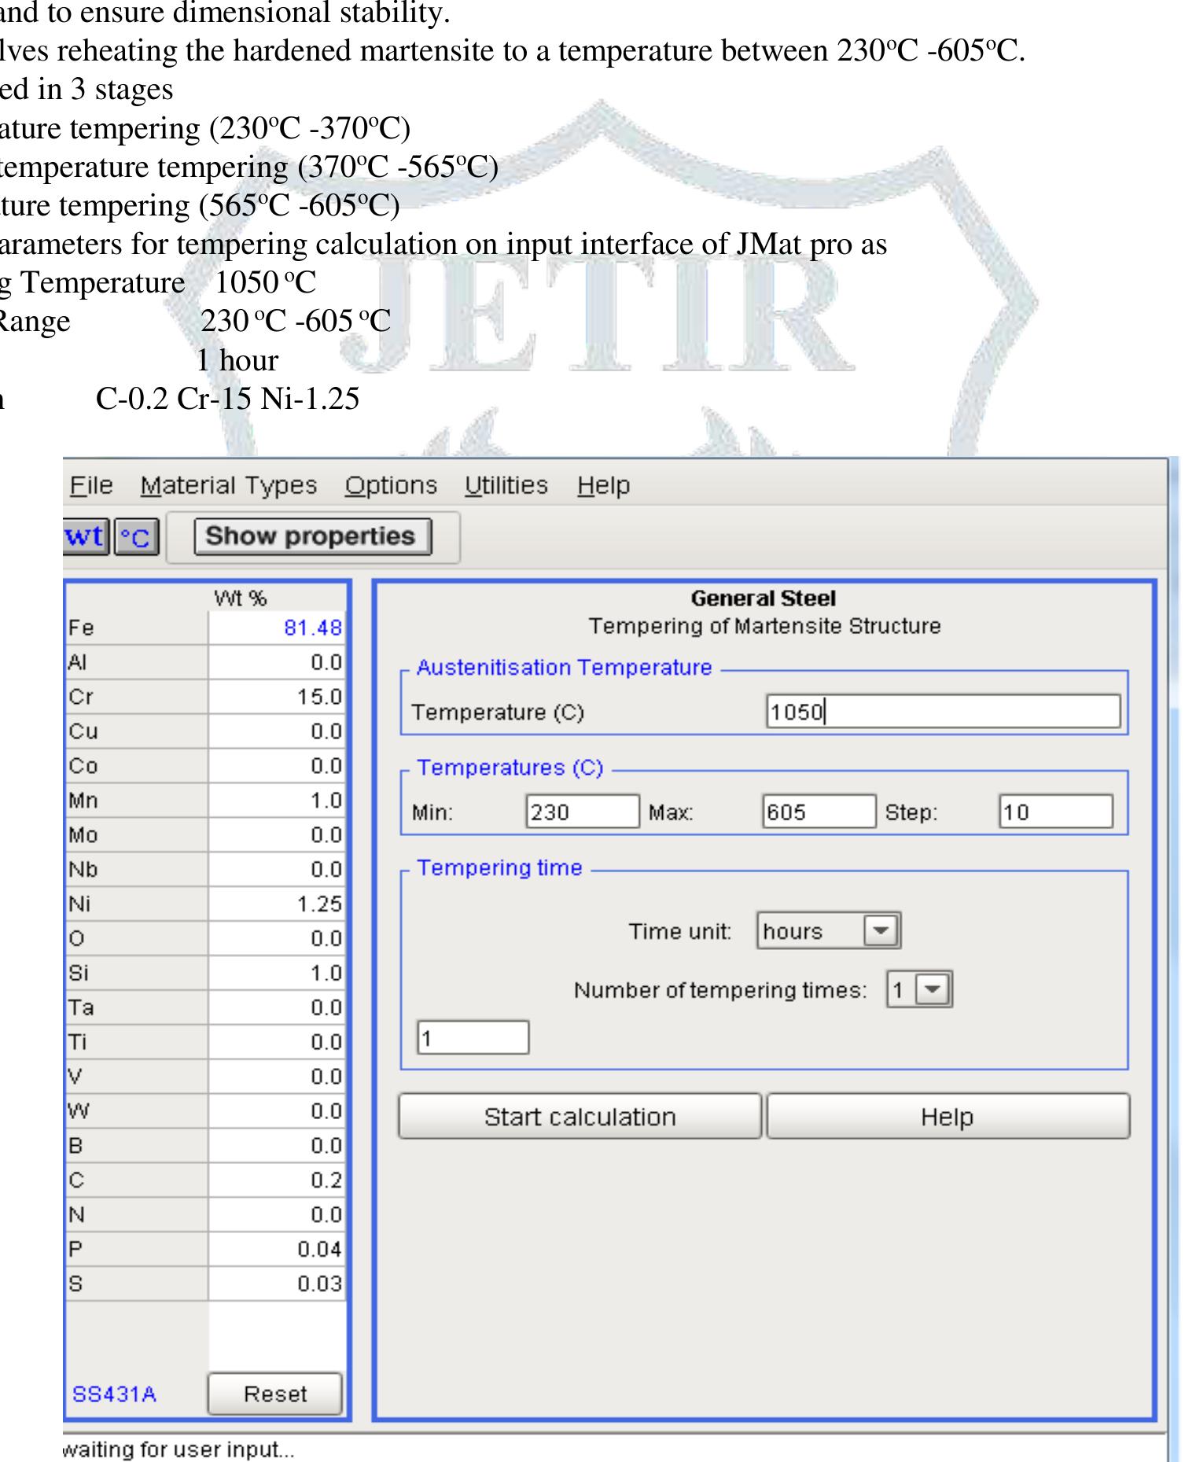Select the S value 0.03 cell
Image resolution: width=1185 pixels, height=1462 pixels.
tap(277, 1283)
